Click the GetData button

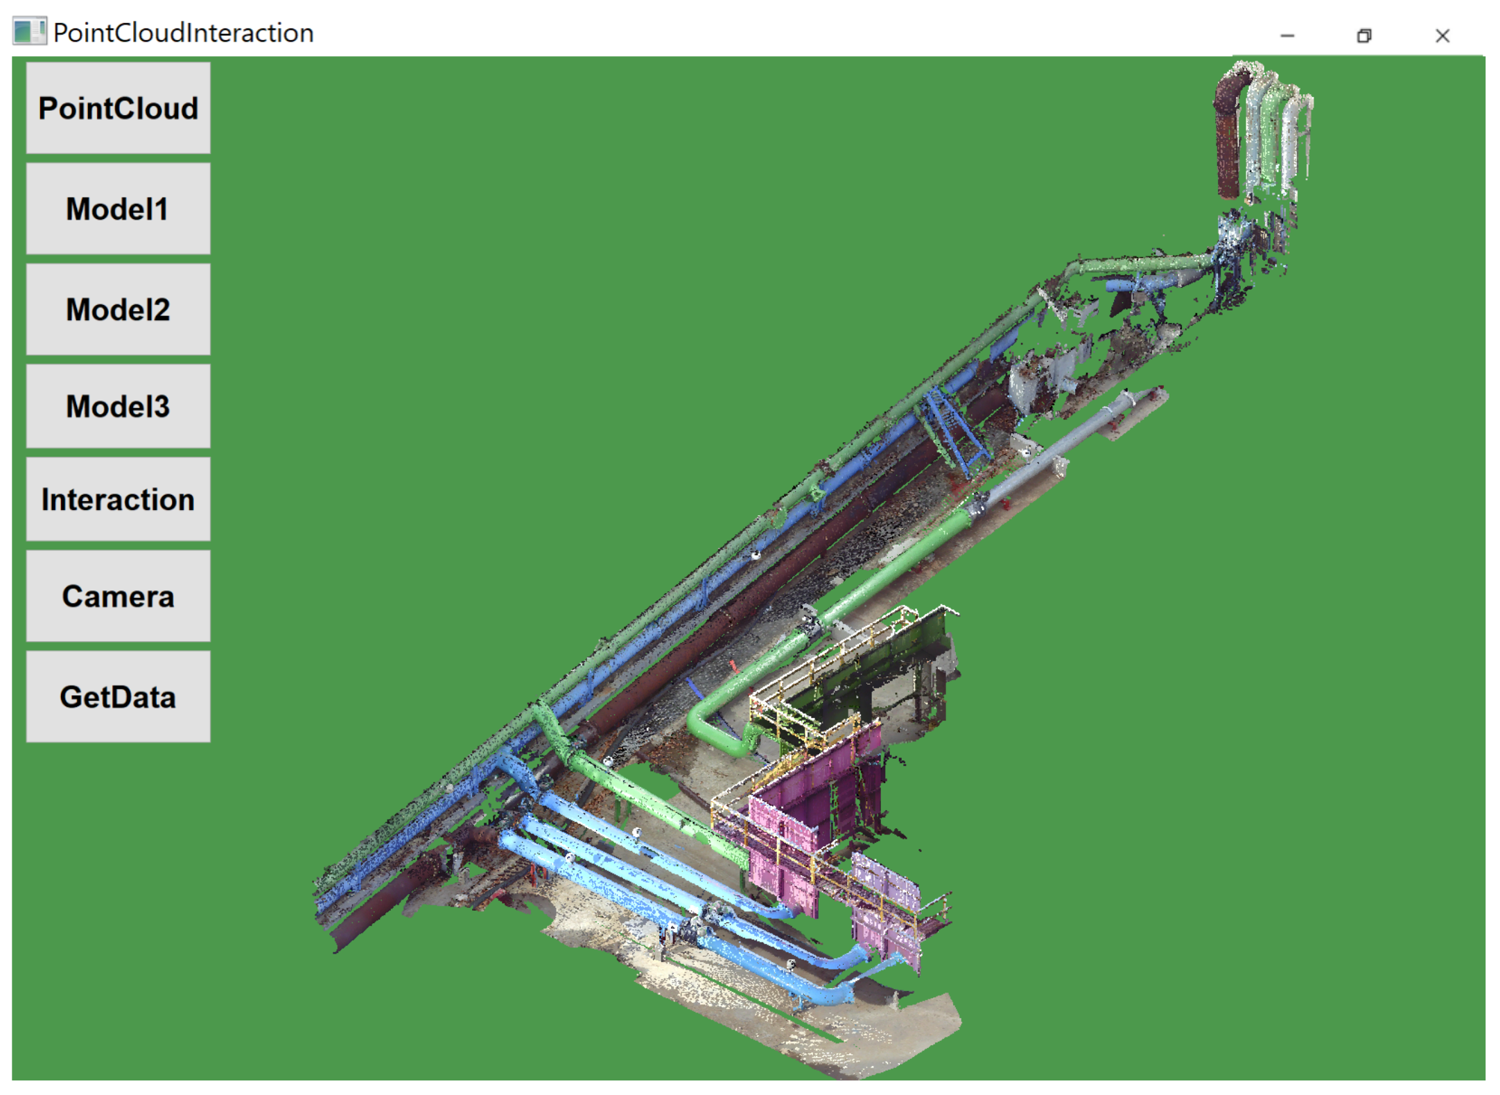[x=118, y=697]
